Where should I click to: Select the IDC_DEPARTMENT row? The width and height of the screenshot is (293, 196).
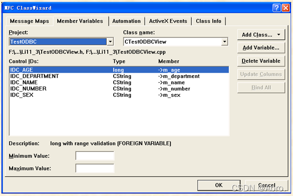pyautogui.click(x=119, y=76)
